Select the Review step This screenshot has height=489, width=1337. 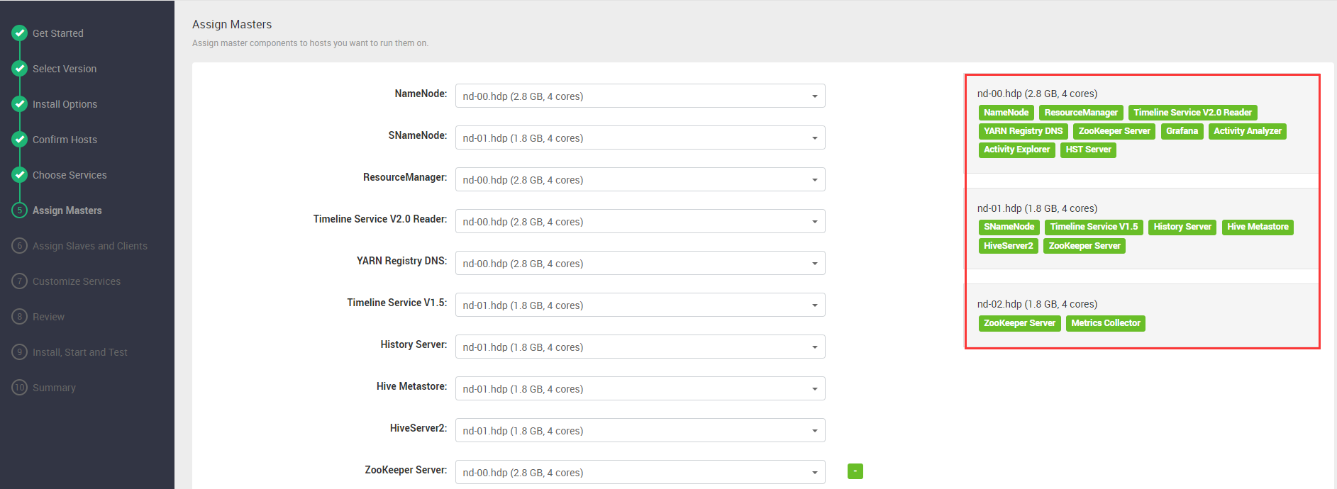(x=48, y=317)
